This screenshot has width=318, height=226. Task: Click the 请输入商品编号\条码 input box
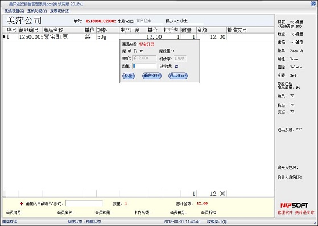pyautogui.click(x=84, y=203)
